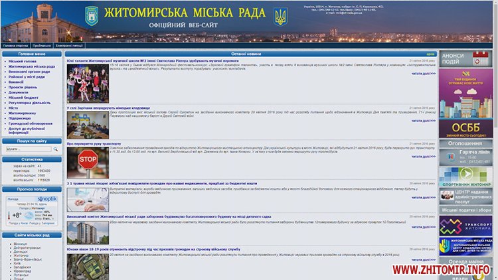Open the Головна сторінка tab
This screenshot has width=498, height=280.
tap(16, 45)
